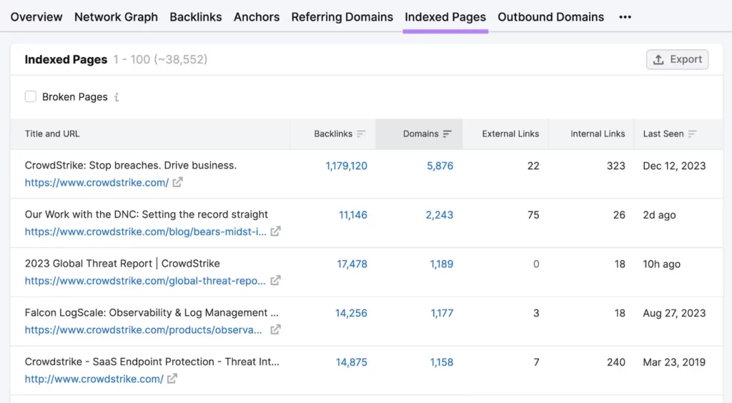Select title 'CrowdStrike: Stop breaches. Drive business.'
The image size is (732, 403).
pyautogui.click(x=131, y=165)
